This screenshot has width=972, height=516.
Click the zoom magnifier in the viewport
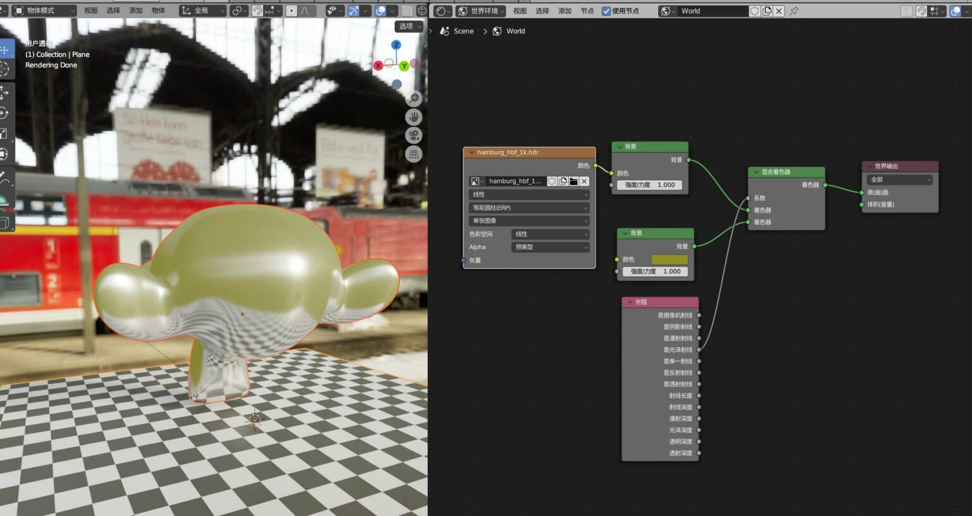pos(414,99)
